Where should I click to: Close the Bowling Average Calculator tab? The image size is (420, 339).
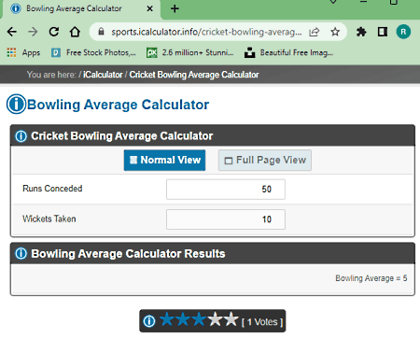(149, 8)
